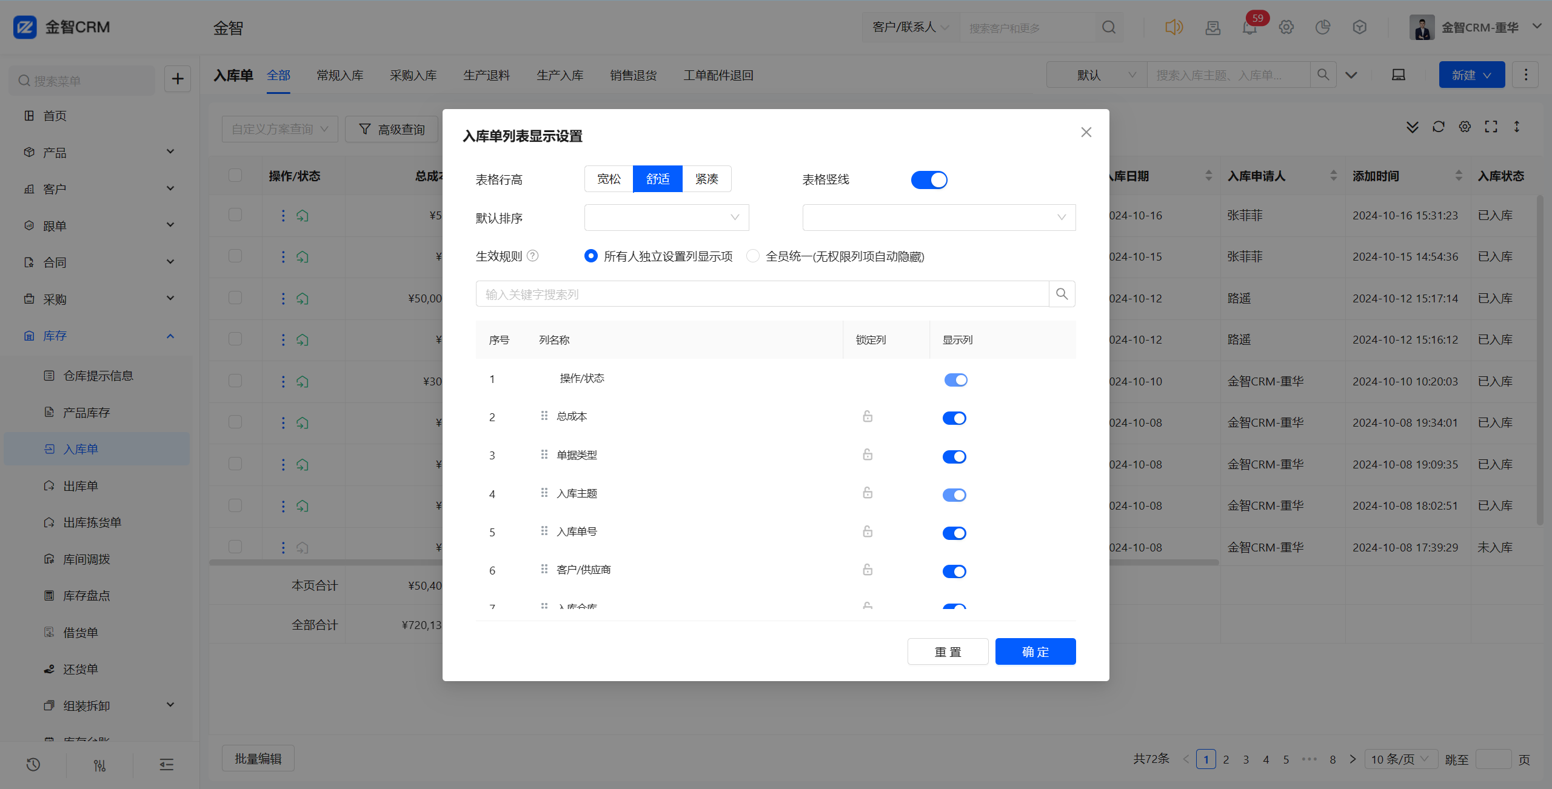Click the help icon next to 生效规则
The height and width of the screenshot is (789, 1552).
533,256
